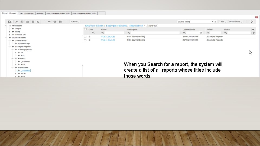Open the Actions dropdown menu

click(75, 22)
